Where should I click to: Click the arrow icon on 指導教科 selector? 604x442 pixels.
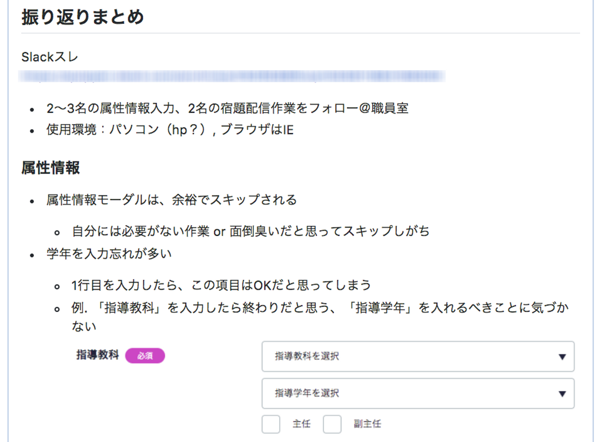click(562, 357)
